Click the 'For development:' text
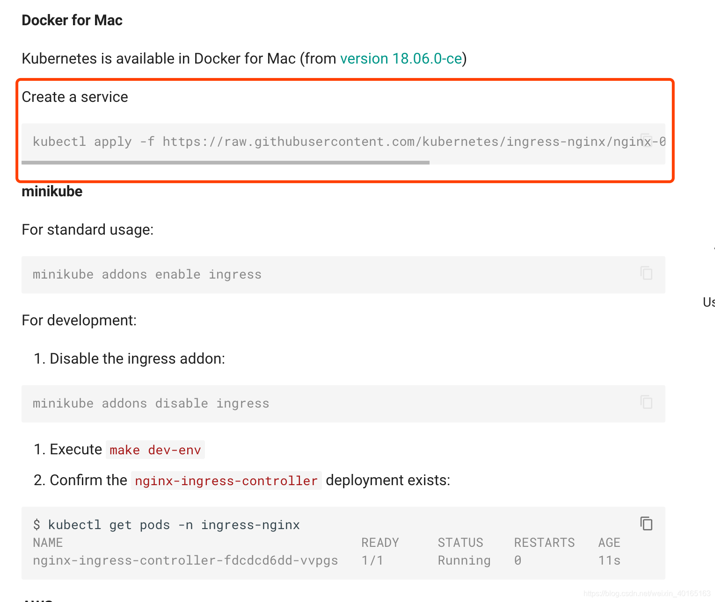Screen dimensions: 715x602 [79, 320]
